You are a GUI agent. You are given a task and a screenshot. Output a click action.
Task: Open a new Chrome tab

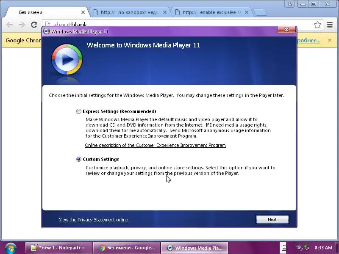[x=260, y=13]
